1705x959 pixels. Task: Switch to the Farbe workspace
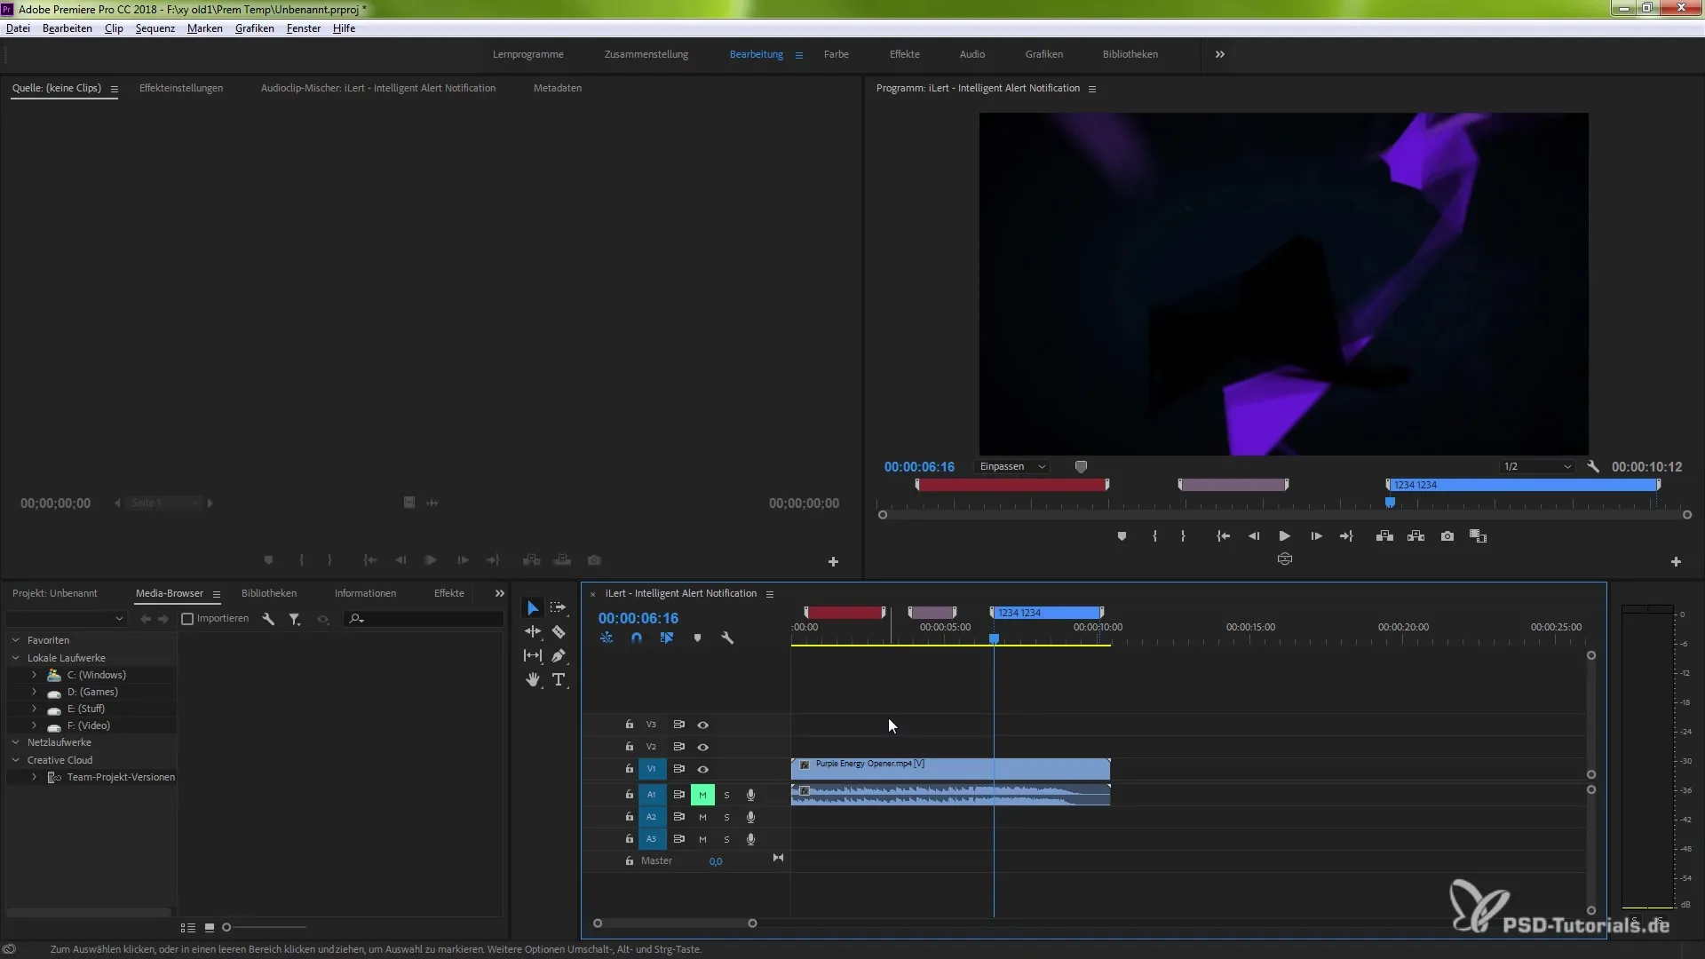pos(836,54)
